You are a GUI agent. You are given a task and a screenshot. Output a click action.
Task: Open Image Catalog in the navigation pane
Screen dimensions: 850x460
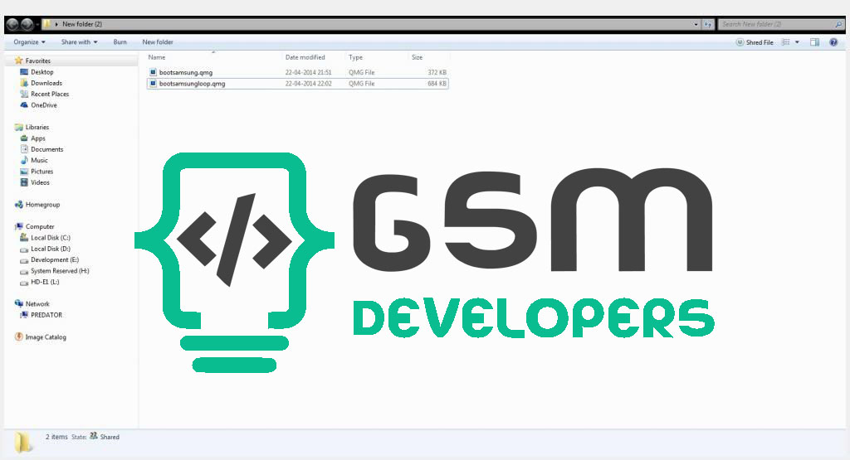click(46, 337)
